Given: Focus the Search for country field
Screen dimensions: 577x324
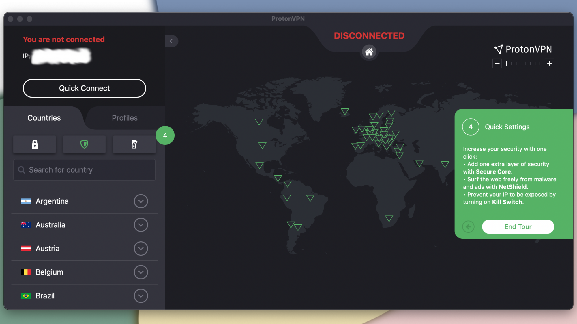Looking at the screenshot, I should 84,170.
